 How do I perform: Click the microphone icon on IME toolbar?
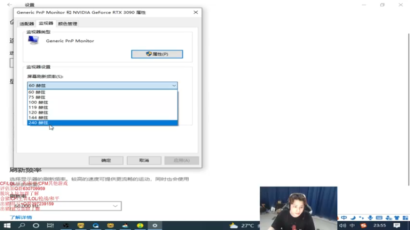pyautogui.click(x=370, y=218)
